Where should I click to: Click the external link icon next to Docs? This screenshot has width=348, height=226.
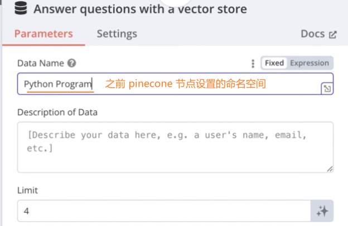coord(333,34)
